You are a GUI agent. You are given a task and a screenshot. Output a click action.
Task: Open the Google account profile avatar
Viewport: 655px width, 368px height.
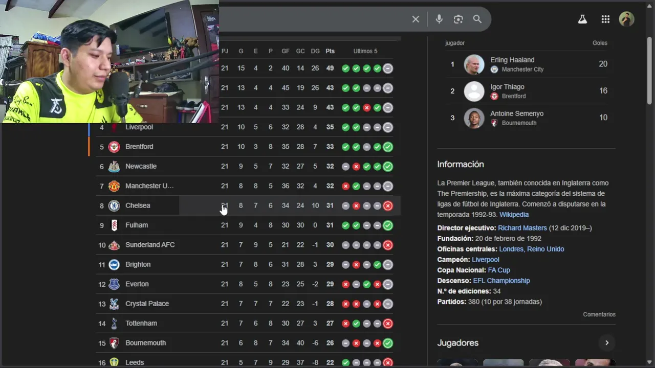pos(627,19)
